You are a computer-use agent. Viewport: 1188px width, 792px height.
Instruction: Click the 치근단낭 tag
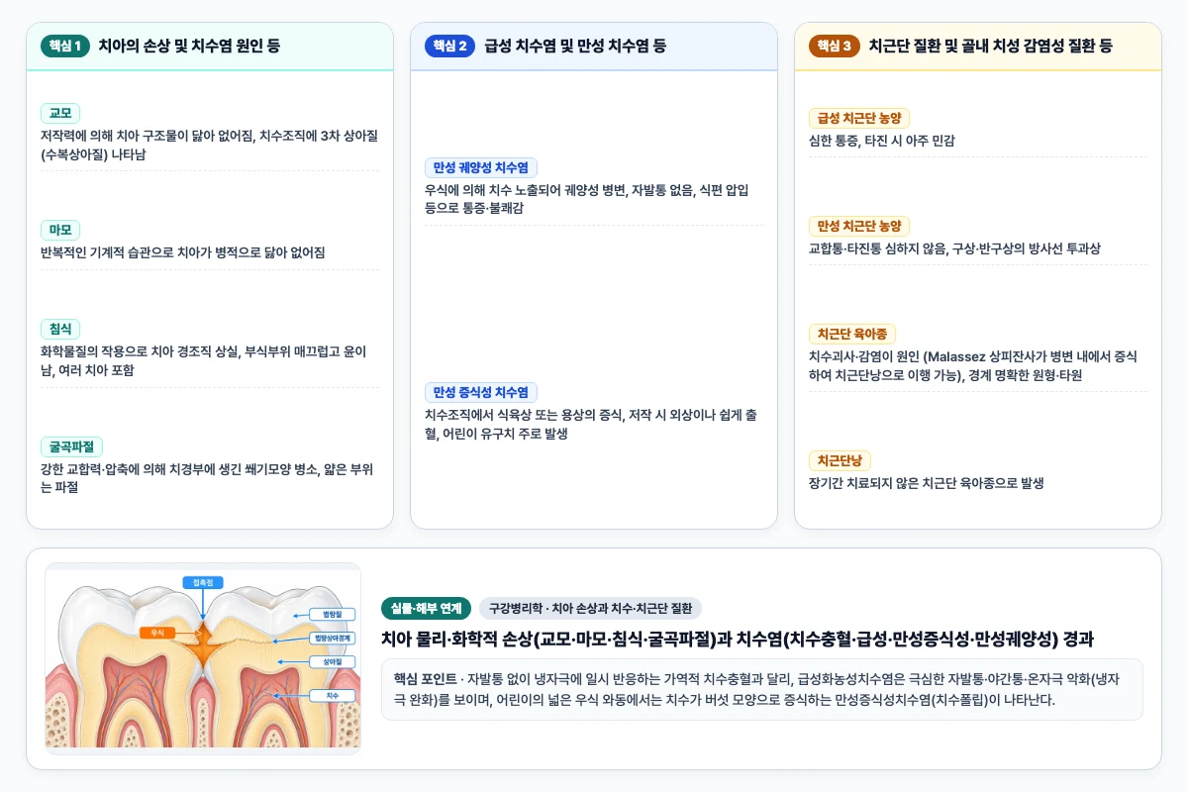840,460
